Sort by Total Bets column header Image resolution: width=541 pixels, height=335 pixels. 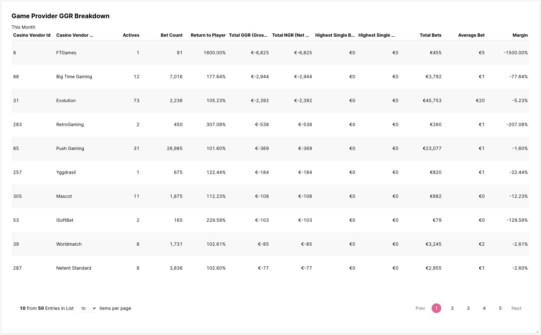pos(430,35)
